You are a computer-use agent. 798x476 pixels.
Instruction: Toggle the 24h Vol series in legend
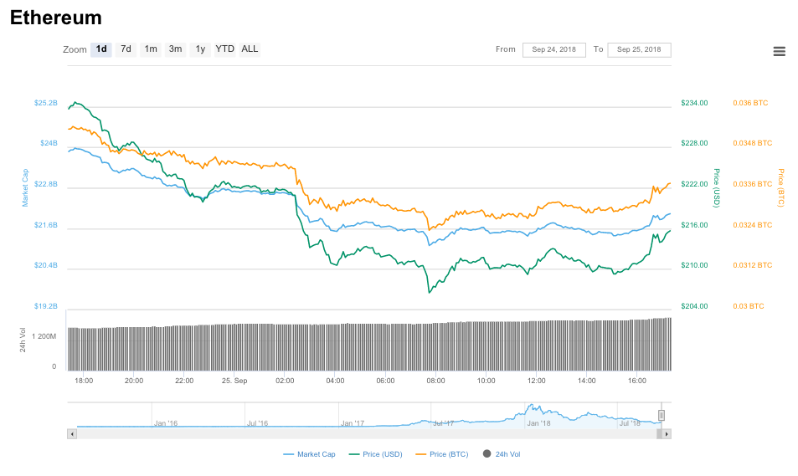point(502,454)
